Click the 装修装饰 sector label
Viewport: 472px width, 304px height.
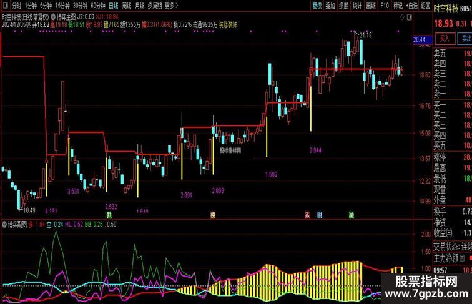(x=228, y=25)
